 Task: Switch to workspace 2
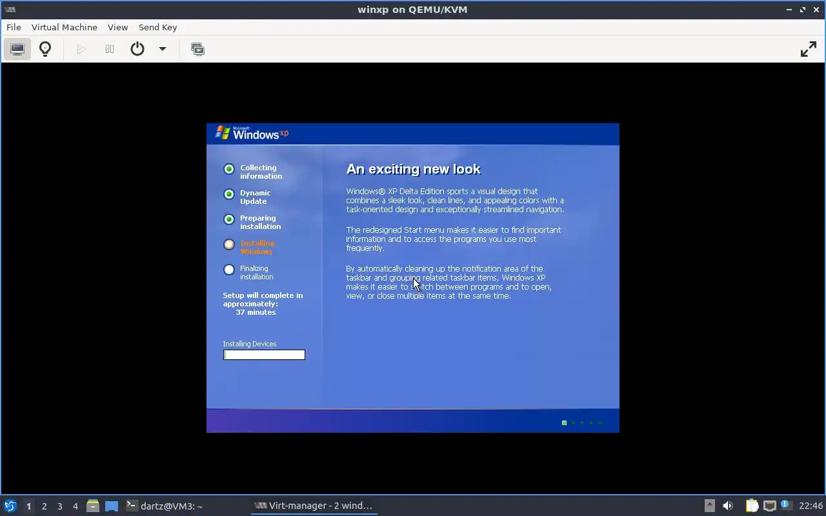pos(45,506)
